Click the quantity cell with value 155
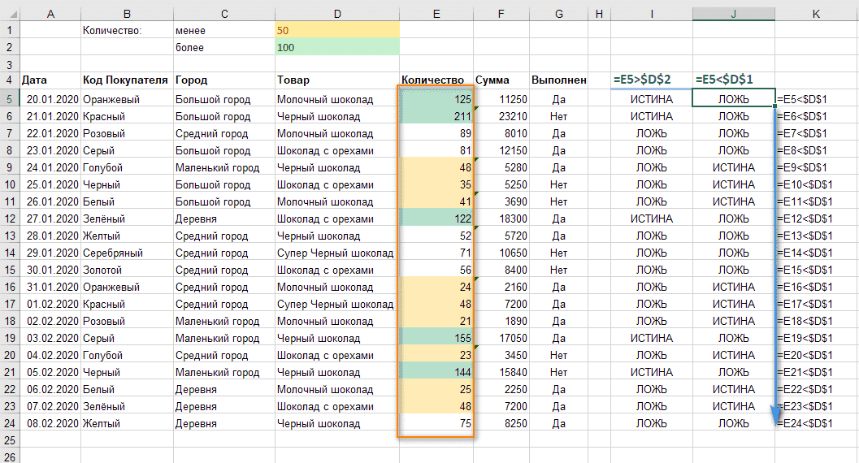The image size is (859, 463). tap(436, 338)
